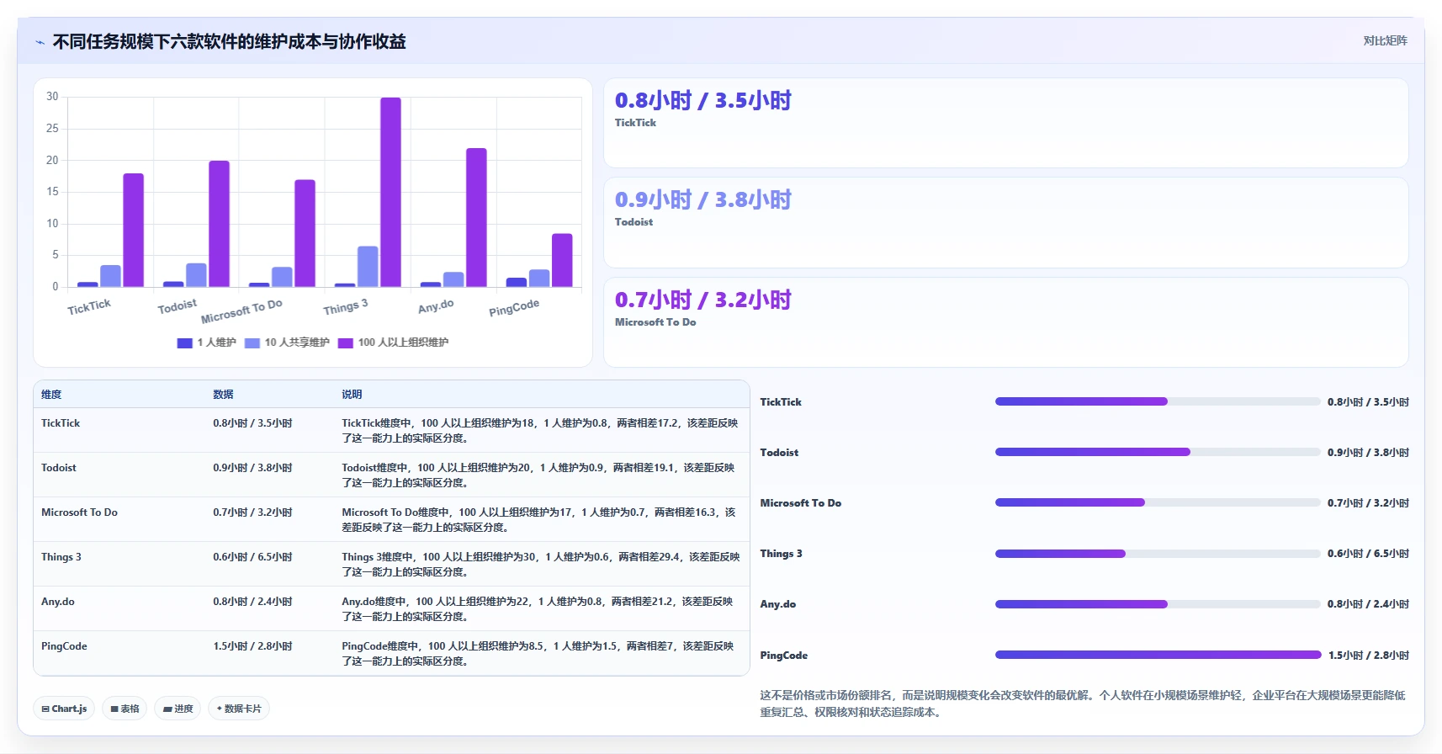Click the Things 3 label on the chart axis
This screenshot has height=754, width=1442.
346,307
